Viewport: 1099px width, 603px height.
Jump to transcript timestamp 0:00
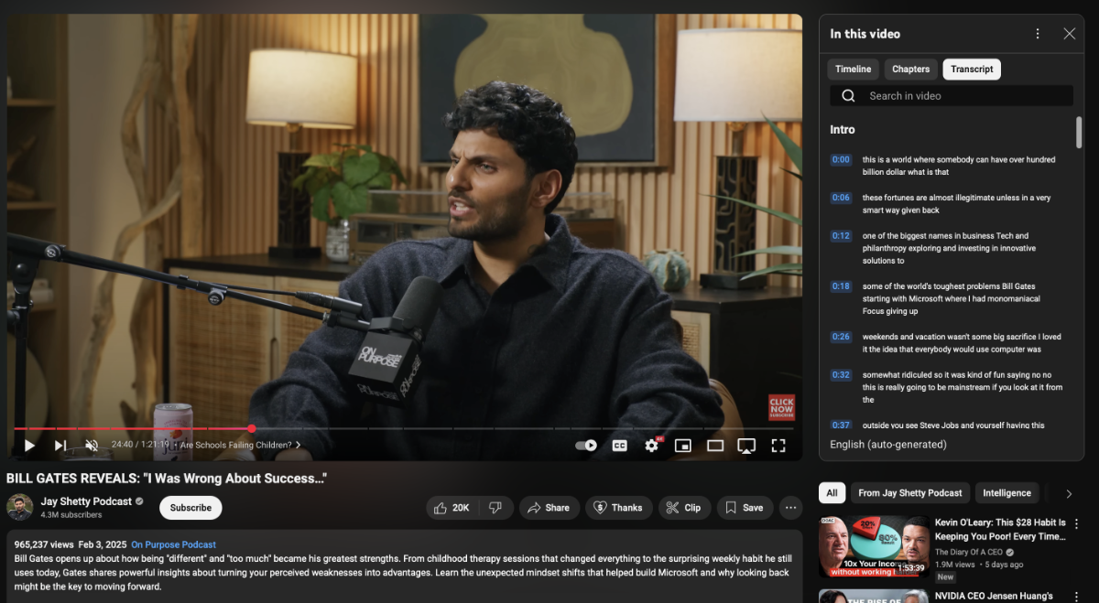click(x=841, y=159)
